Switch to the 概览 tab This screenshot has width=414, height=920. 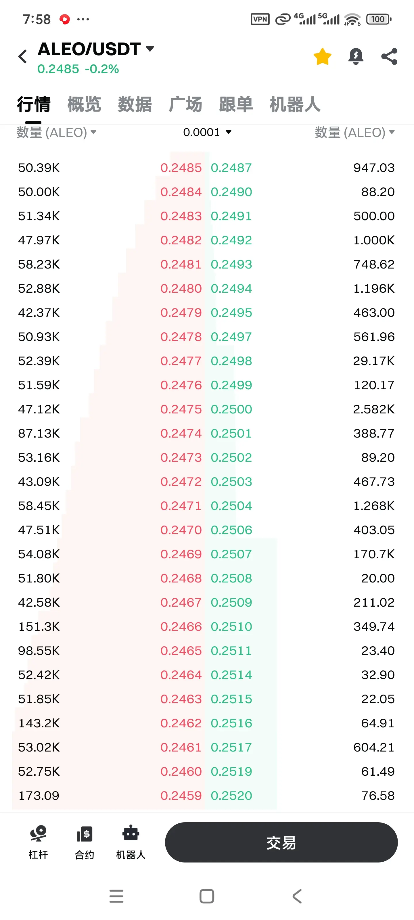(x=84, y=104)
